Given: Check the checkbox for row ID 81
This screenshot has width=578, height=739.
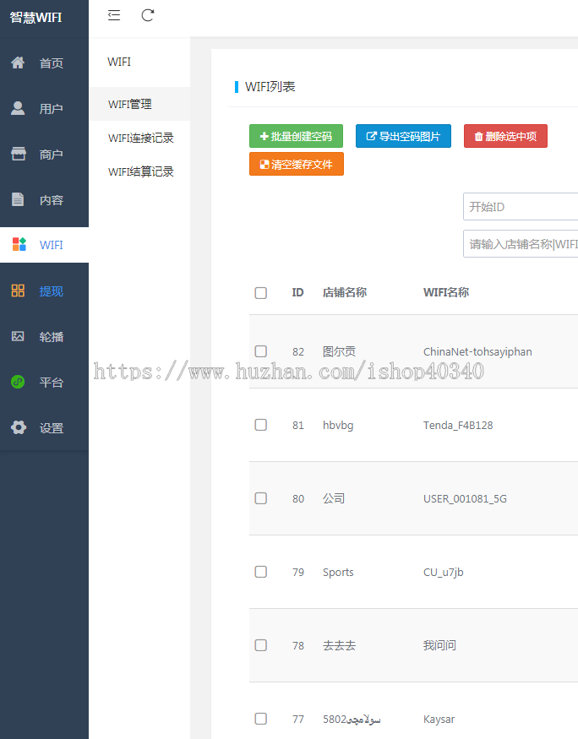Looking at the screenshot, I should pos(261,425).
